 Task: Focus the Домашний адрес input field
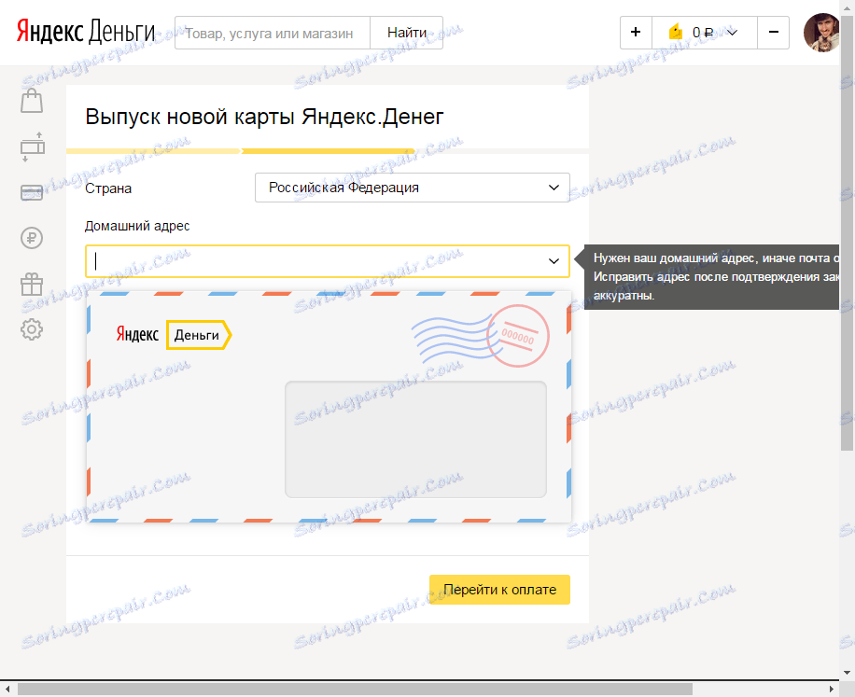click(328, 261)
